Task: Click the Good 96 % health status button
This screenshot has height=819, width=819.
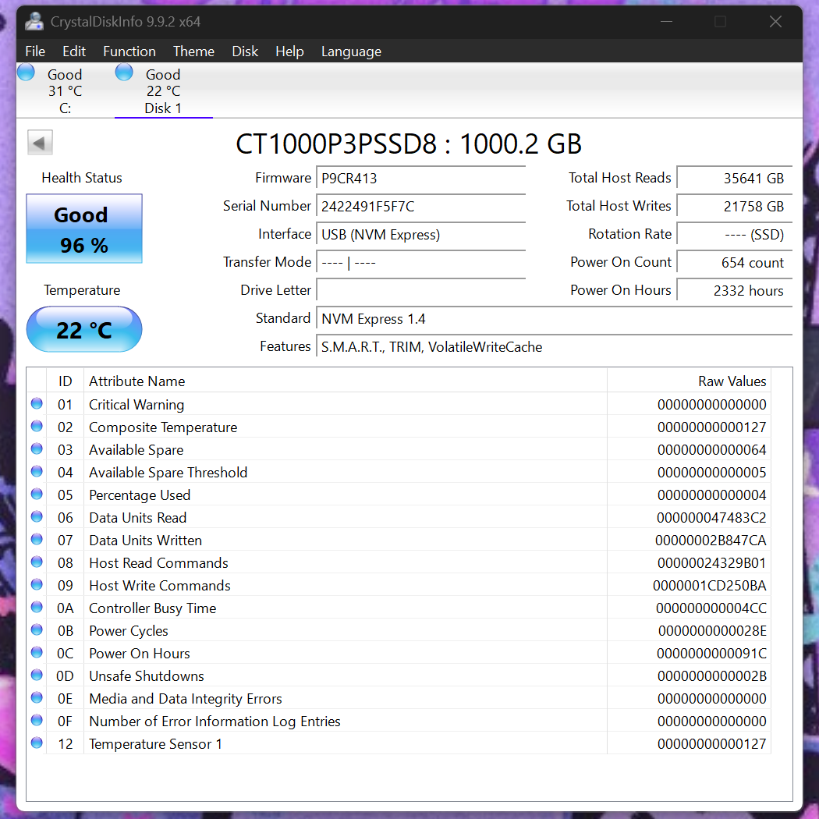Action: point(84,229)
